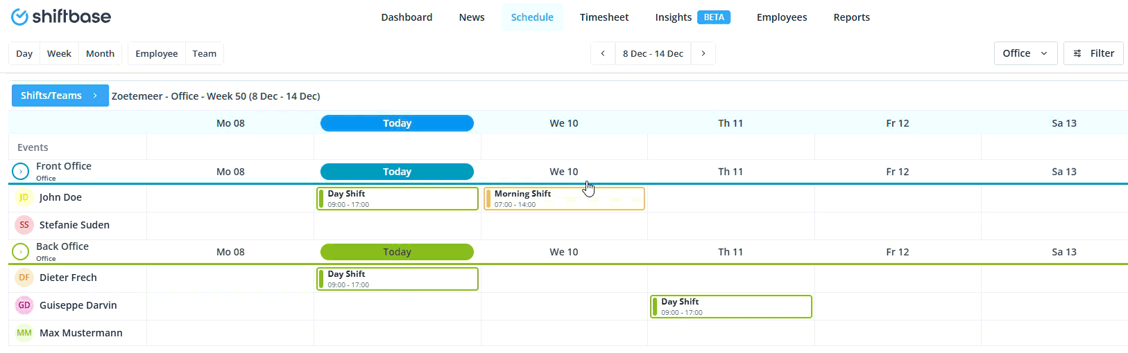Switch to Day view
Viewport: 1128px width, 353px height.
point(24,53)
